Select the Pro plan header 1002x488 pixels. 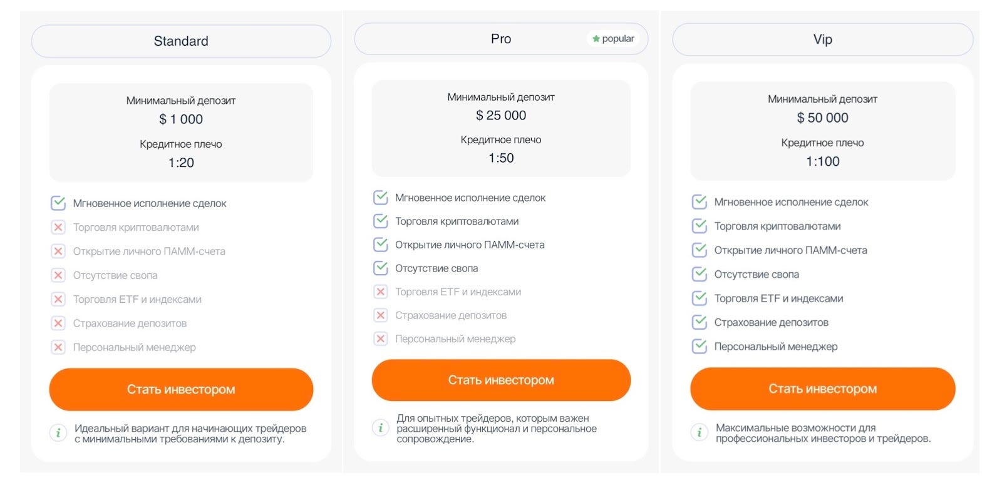tap(500, 39)
